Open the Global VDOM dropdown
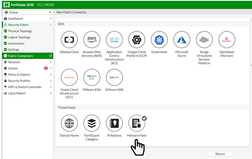Screen dimensions: 252x159 pyautogui.click(x=27, y=12)
